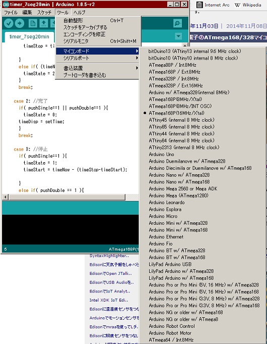267x344 pixels.
Task: Select Arduino Fio board
Action: pyautogui.click(x=203, y=244)
